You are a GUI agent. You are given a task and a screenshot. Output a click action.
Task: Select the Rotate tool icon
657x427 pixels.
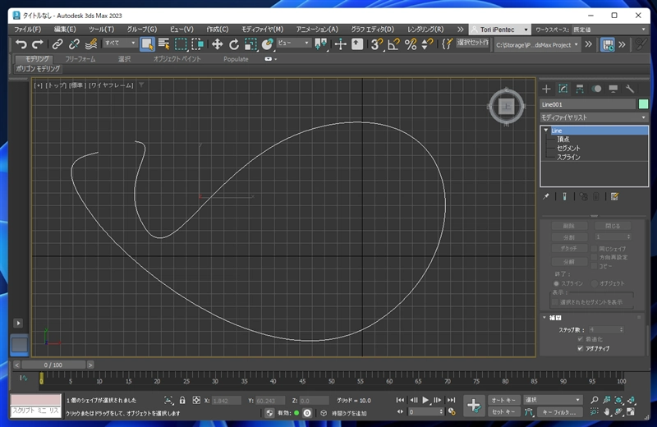(x=234, y=44)
